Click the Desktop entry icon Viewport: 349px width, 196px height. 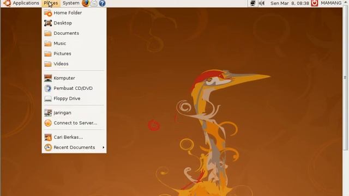(x=48, y=23)
